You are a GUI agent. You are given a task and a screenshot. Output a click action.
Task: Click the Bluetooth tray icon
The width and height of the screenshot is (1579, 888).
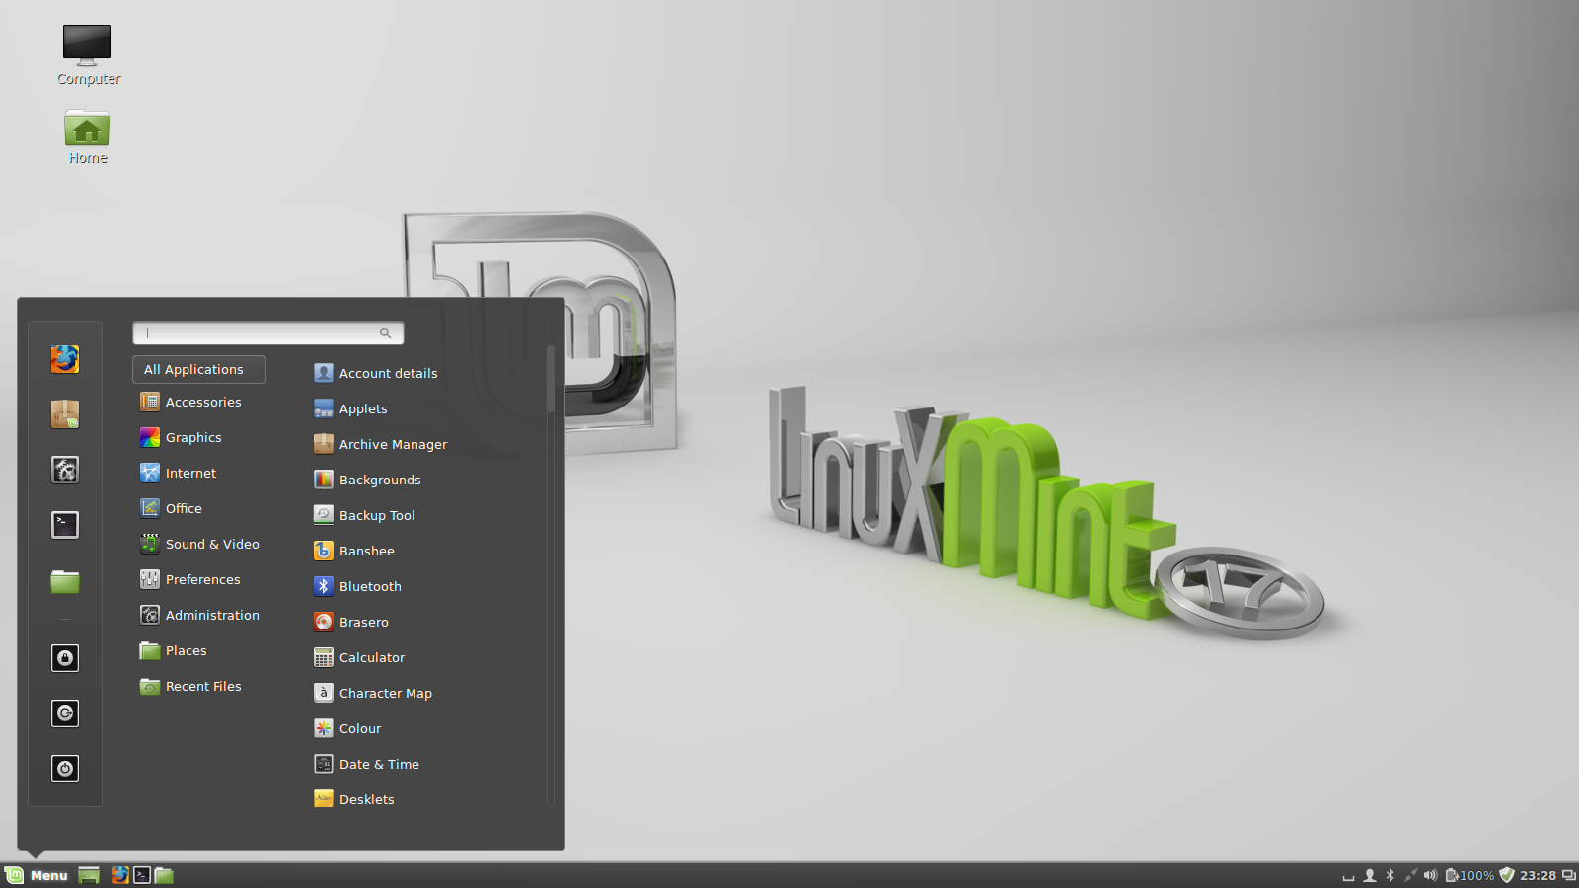pos(1391,875)
